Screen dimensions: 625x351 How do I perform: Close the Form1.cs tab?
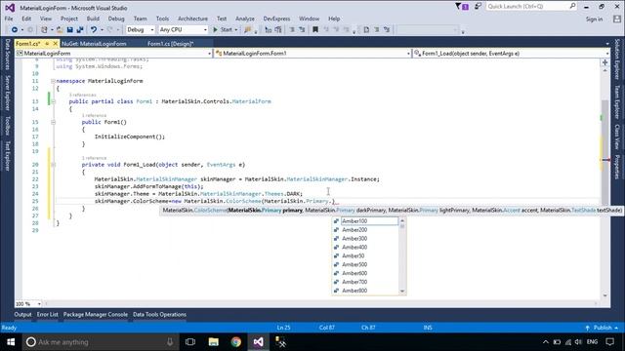pos(56,43)
